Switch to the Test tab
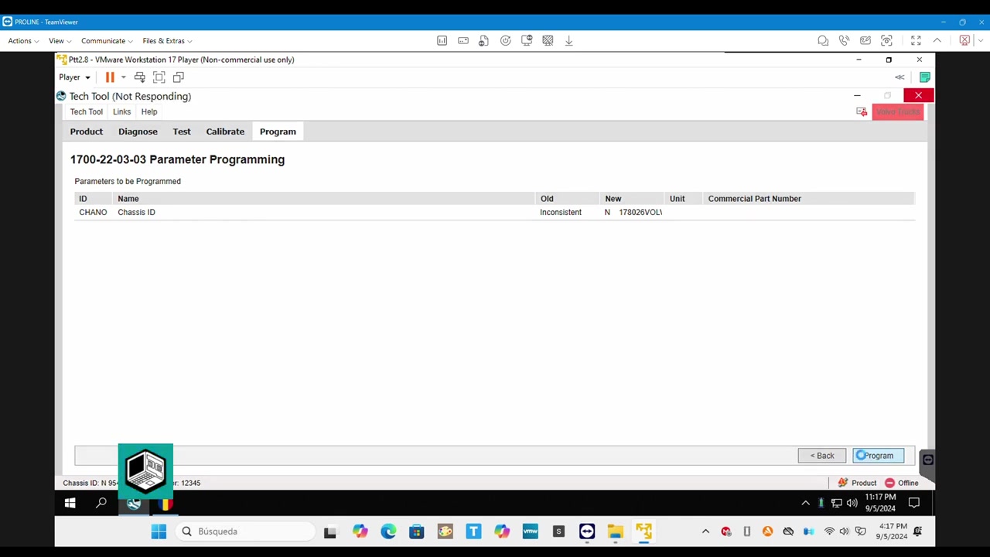Viewport: 990px width, 557px height. pos(182,132)
